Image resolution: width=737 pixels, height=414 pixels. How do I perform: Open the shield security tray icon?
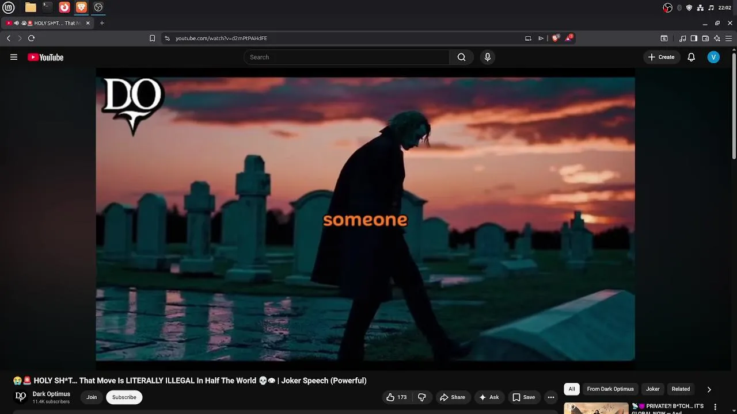coord(689,7)
